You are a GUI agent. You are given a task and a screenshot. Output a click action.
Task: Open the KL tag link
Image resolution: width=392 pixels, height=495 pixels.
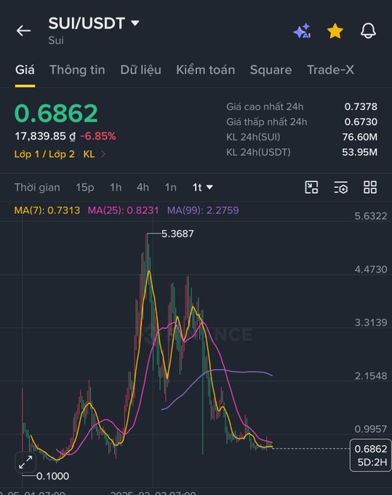point(89,154)
